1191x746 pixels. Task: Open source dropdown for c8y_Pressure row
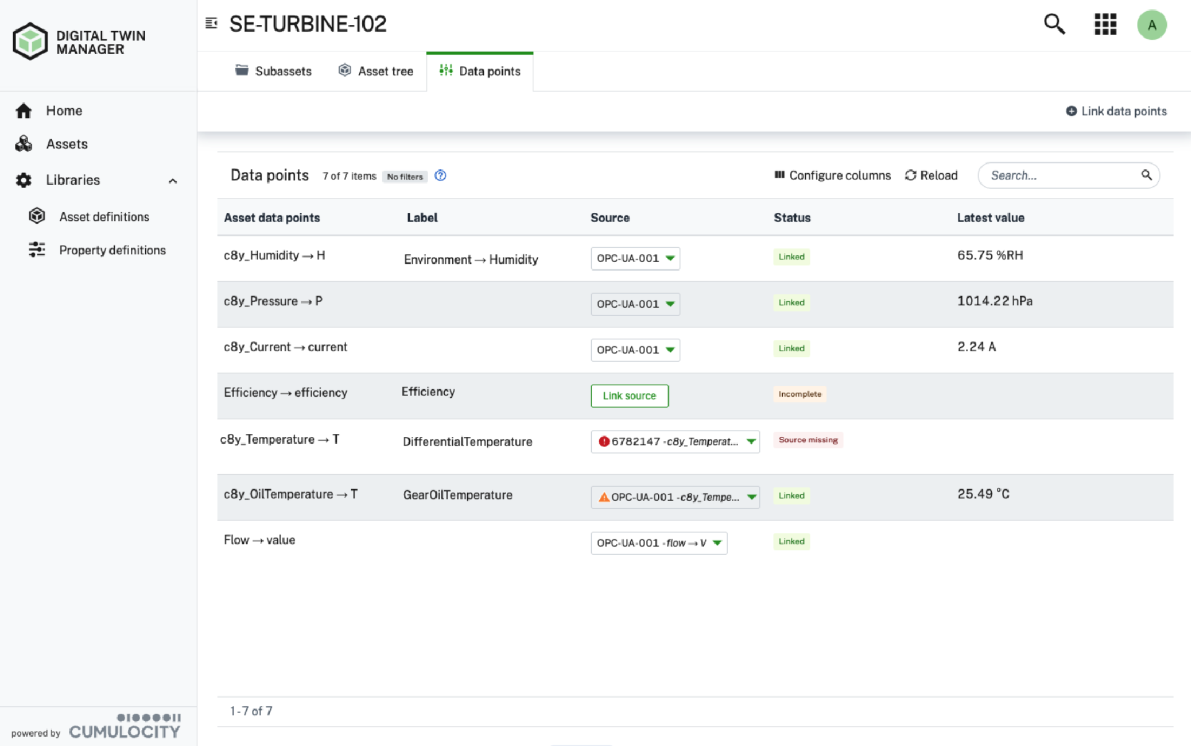[x=635, y=304]
